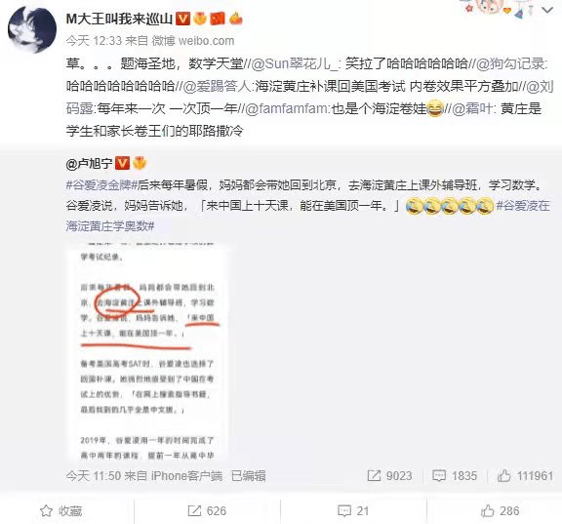Click the China flag badge icon
The height and width of the screenshot is (524, 562).
point(218,19)
